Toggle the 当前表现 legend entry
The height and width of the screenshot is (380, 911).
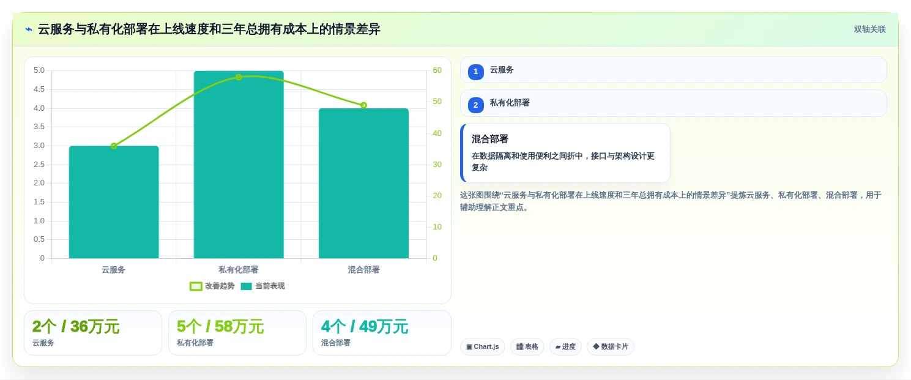tap(262, 286)
